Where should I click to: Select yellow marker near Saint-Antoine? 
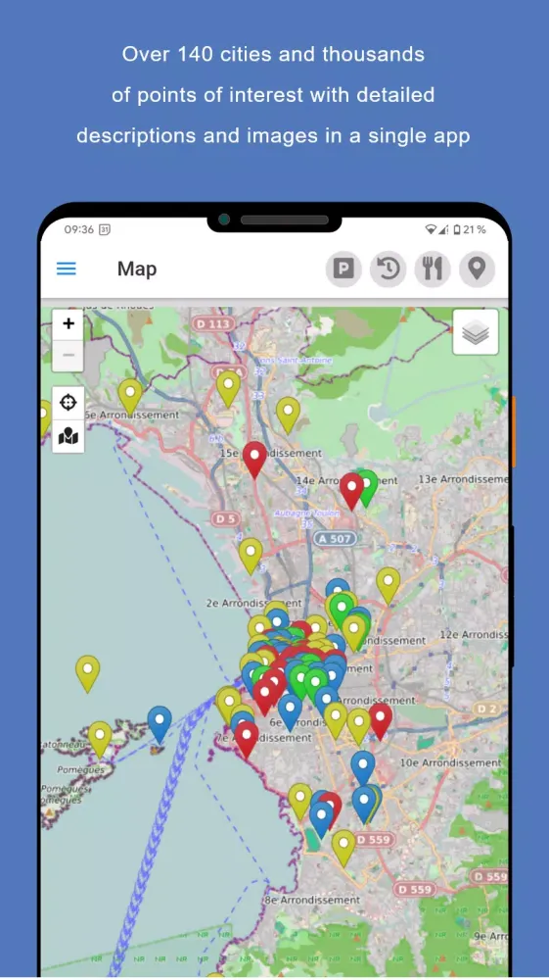tap(228, 387)
